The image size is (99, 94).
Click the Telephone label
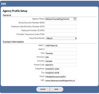[x=40, y=69]
